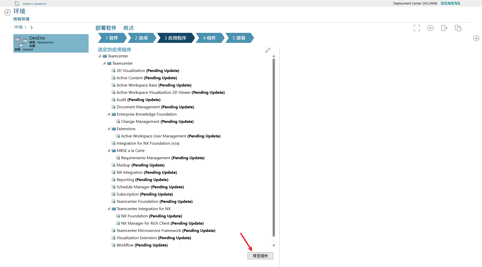The height and width of the screenshot is (267, 482).
Task: Select the DevEnv environment card
Action: [51, 43]
